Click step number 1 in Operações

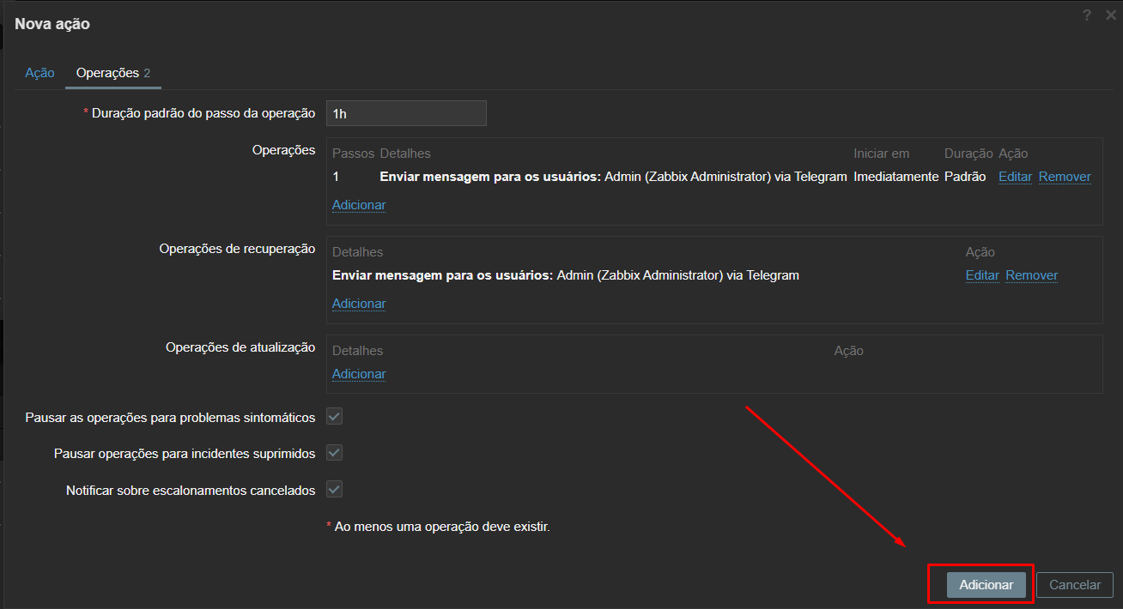click(336, 177)
